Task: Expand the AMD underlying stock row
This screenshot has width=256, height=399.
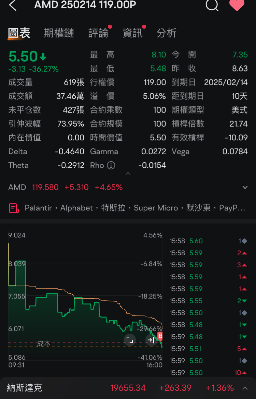Action: pos(245,188)
